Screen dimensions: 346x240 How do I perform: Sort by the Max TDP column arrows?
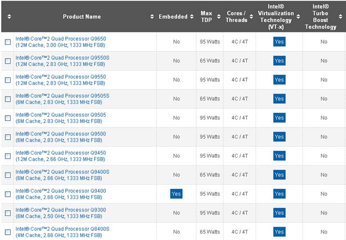(219, 16)
